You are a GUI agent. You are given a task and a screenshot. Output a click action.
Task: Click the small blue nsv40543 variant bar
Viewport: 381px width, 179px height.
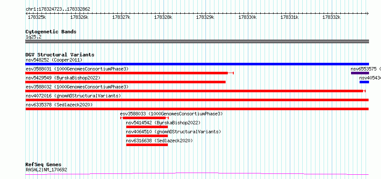tap(364, 82)
